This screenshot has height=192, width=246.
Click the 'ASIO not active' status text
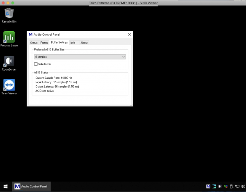click(45, 91)
